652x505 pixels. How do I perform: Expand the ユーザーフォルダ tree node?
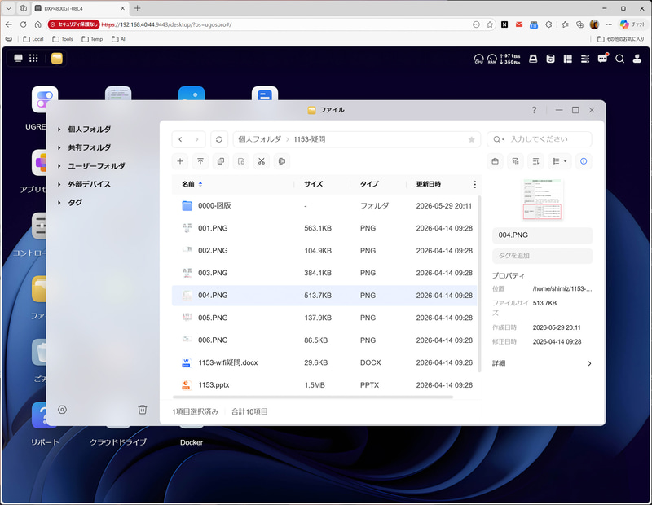pyautogui.click(x=59, y=166)
